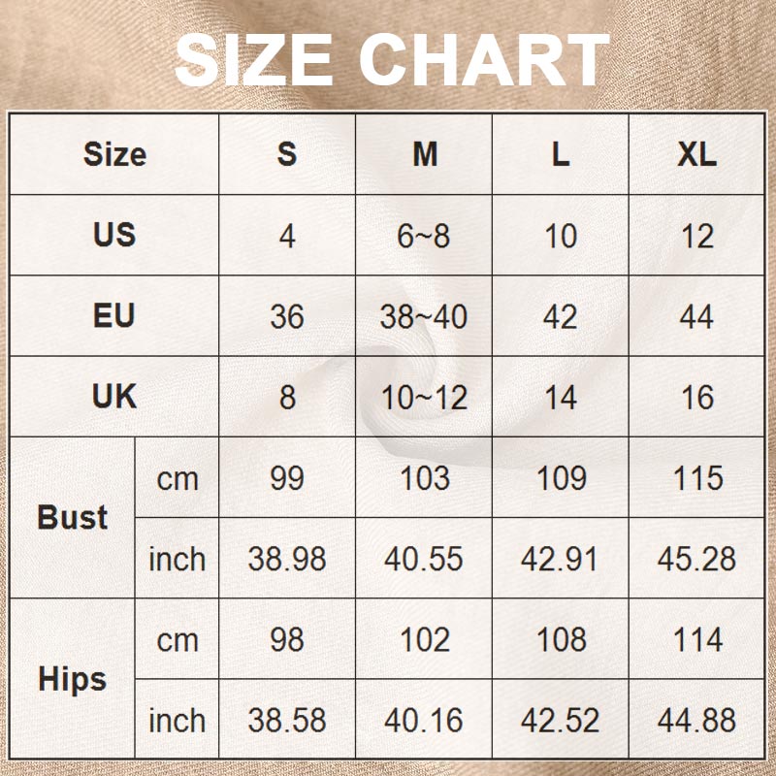Select the 45.28 inch bust value
Viewport: 776px width, 776px height.
pyautogui.click(x=696, y=559)
